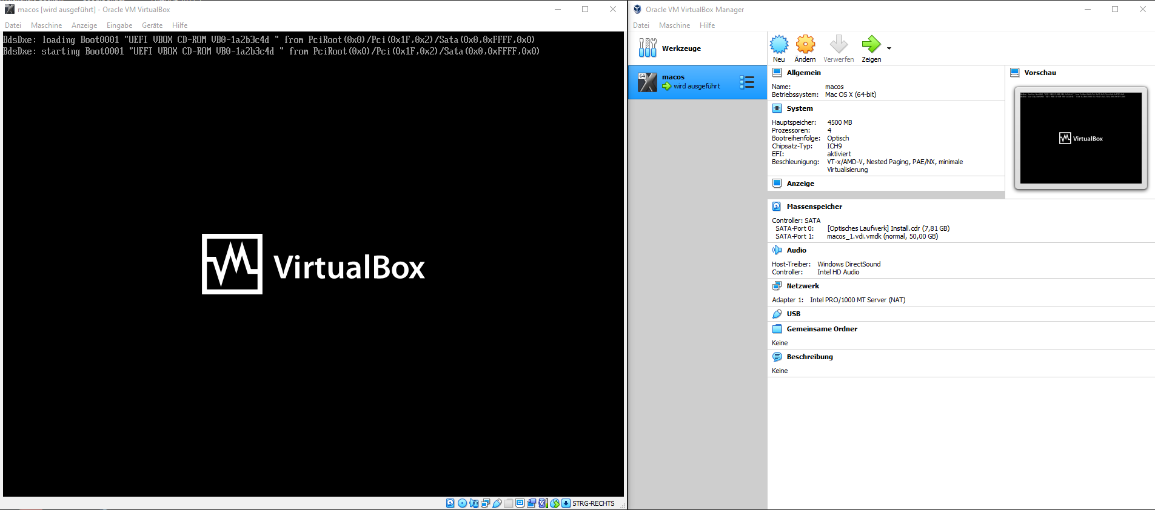Click the 'BdsDxe: loading Boot0001' line in VM

(269, 40)
